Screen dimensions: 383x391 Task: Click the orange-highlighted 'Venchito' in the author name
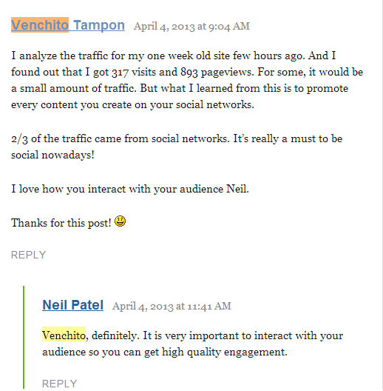(40, 25)
